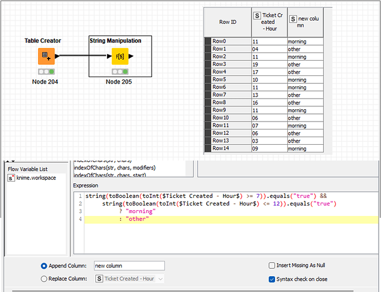Click the string type icon of new column header

[x=293, y=19]
